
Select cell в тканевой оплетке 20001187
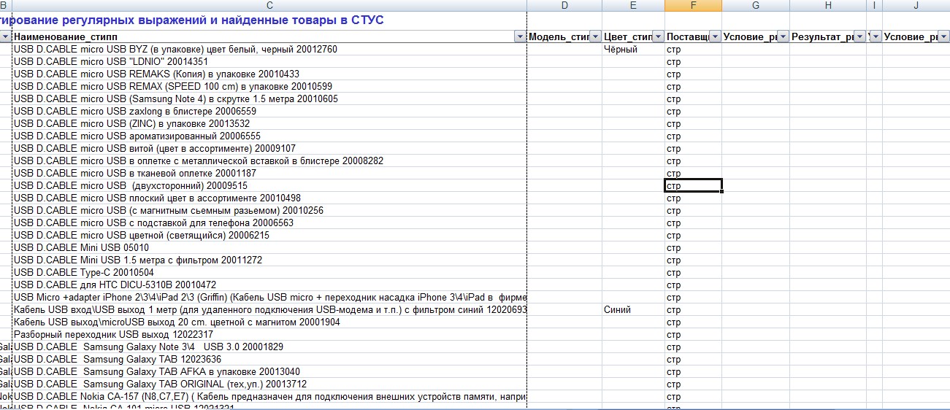tap(269, 174)
